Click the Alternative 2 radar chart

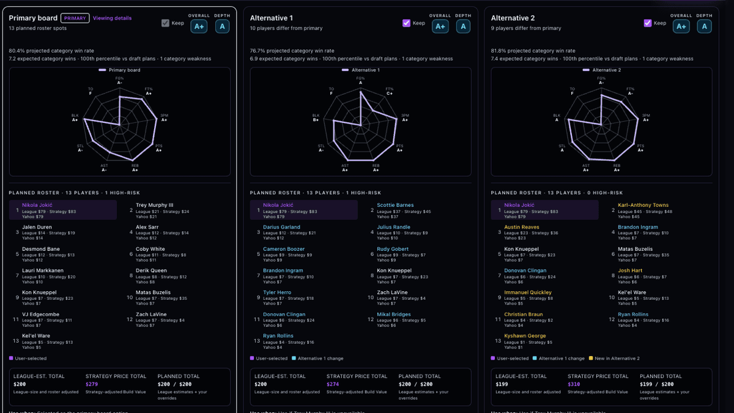pos(602,121)
